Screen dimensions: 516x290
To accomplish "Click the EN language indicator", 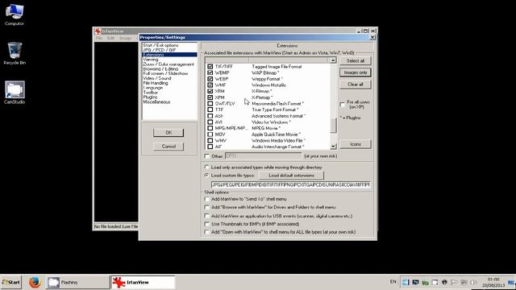I will click(x=393, y=282).
